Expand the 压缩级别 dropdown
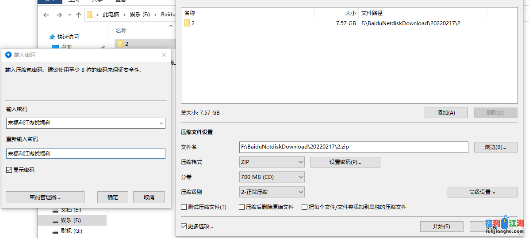The image size is (529, 238). [272, 192]
